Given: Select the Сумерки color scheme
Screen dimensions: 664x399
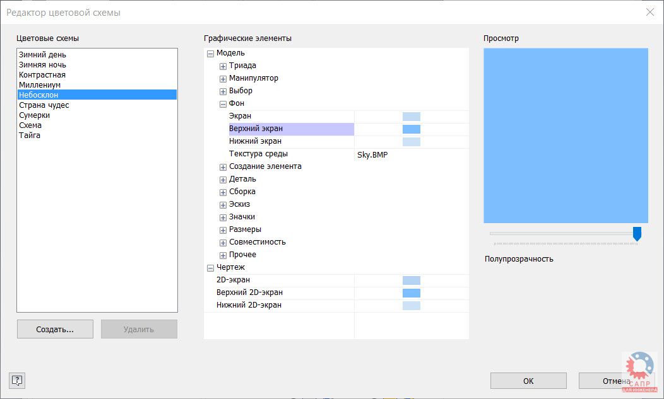Looking at the screenshot, I should tap(97, 115).
